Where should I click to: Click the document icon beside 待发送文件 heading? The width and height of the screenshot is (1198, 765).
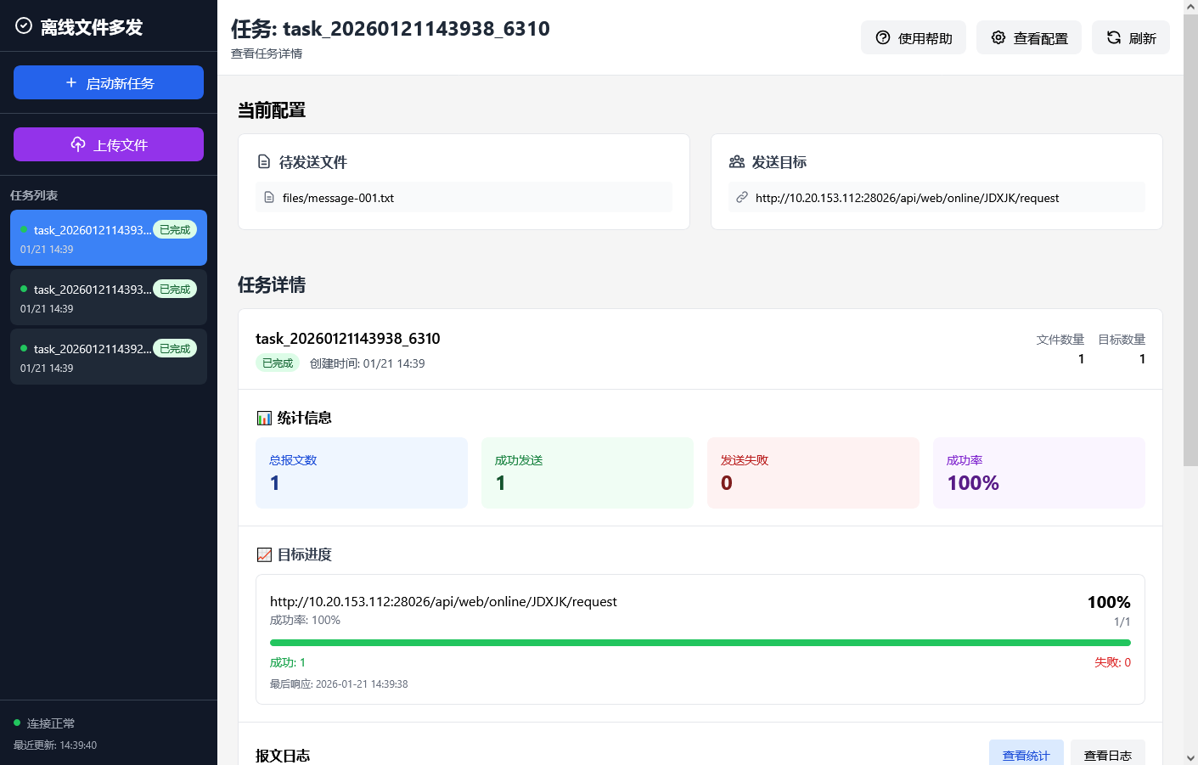pos(264,161)
